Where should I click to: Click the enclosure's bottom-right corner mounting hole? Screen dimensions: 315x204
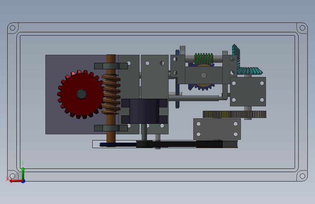302,176
